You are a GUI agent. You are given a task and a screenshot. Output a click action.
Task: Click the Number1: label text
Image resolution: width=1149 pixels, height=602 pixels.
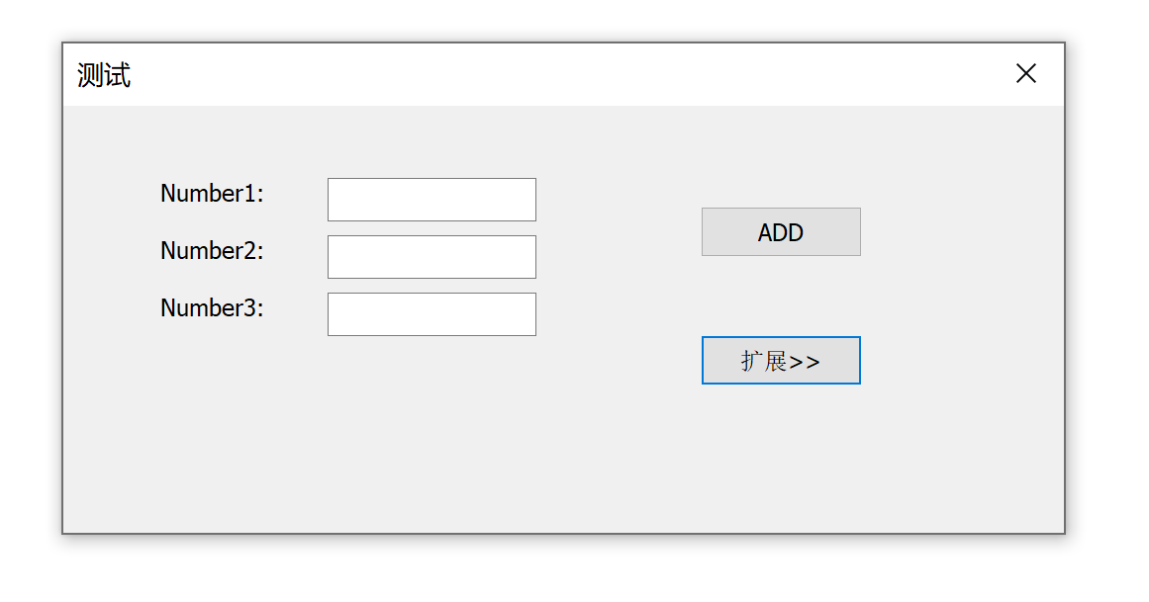(x=212, y=194)
